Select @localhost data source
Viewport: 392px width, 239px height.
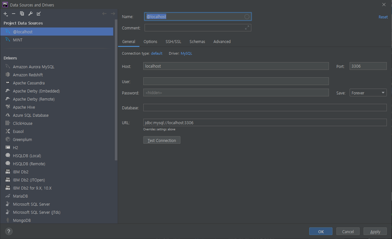(57, 32)
